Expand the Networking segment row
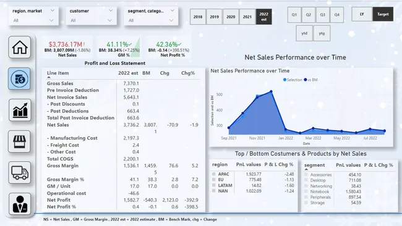Image resolution: width=402 pixels, height=226 pixels. point(306,186)
